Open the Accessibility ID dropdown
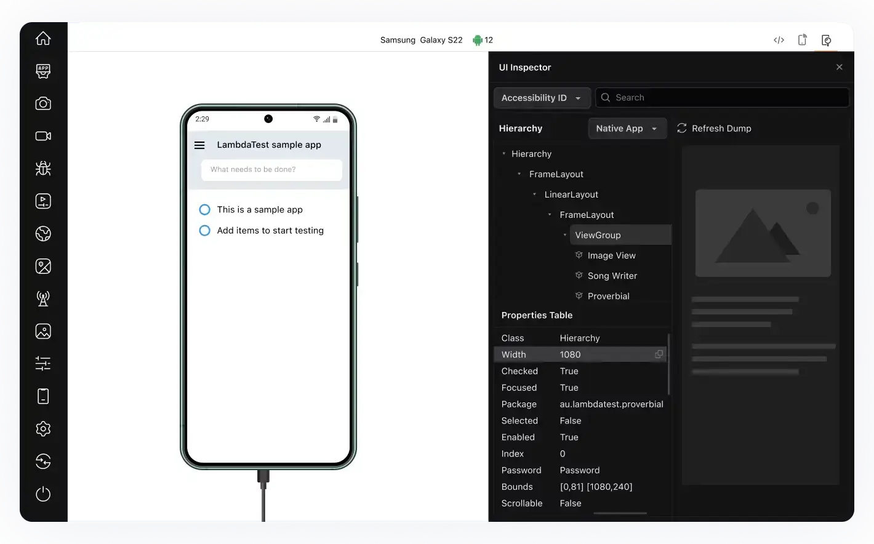The image size is (874, 544). [542, 97]
